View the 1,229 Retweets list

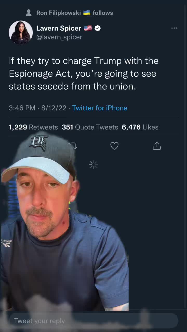[33, 127]
